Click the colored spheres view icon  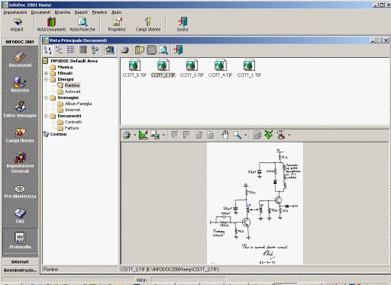tap(95, 50)
